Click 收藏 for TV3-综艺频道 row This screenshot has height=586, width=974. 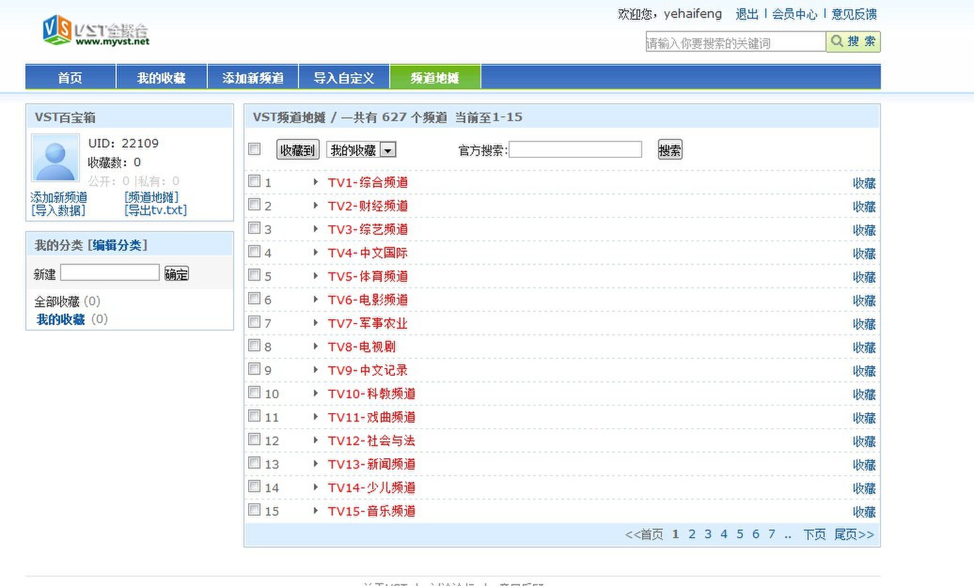(864, 230)
